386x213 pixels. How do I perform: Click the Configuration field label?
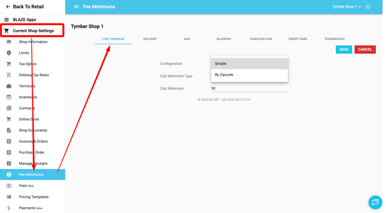coord(171,64)
